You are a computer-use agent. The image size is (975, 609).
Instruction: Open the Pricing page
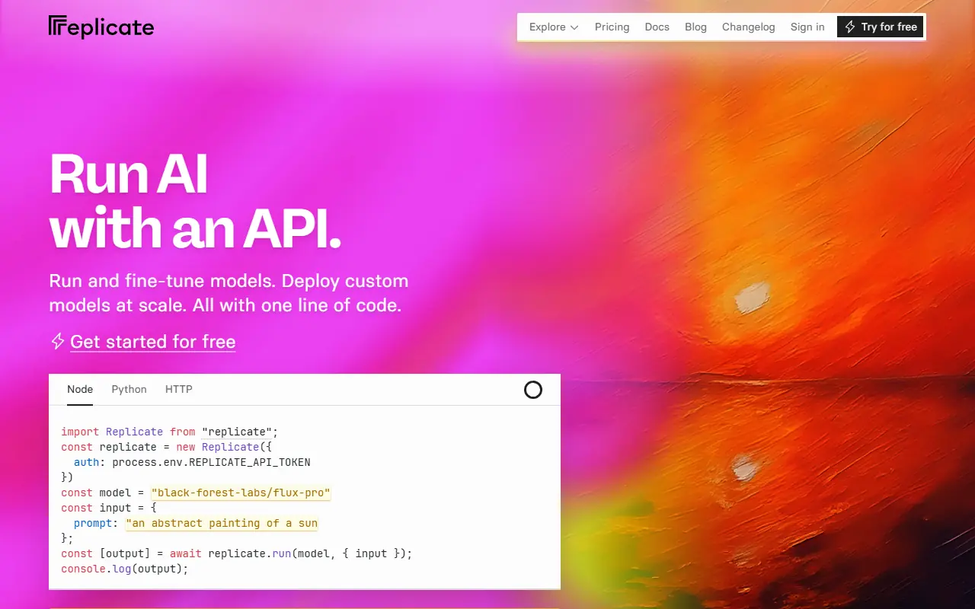(x=612, y=27)
